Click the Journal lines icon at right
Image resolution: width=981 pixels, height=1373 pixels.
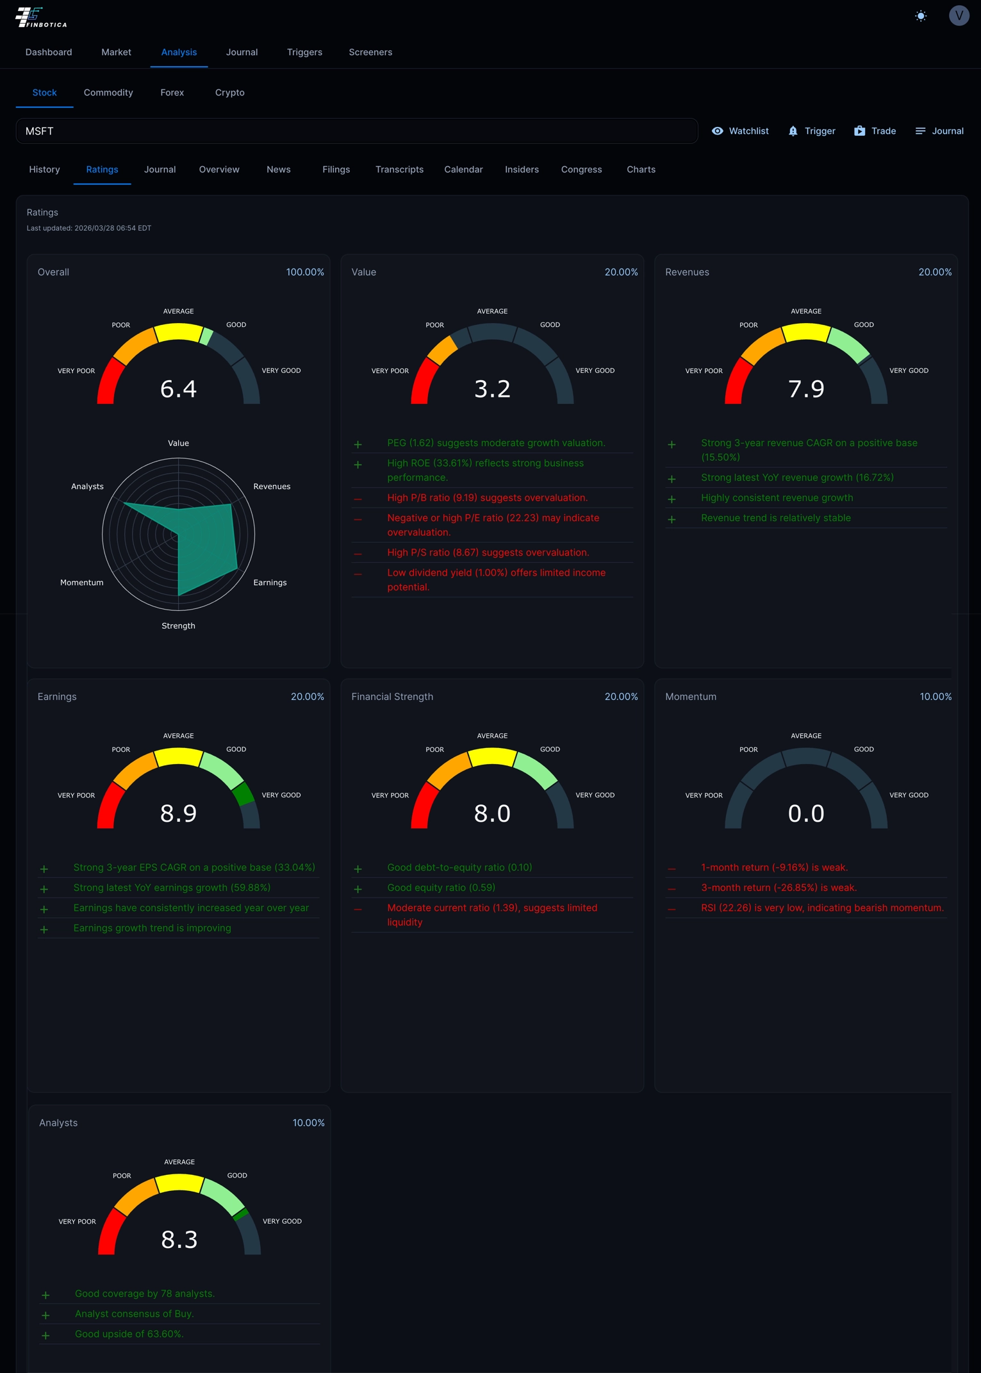pos(920,131)
